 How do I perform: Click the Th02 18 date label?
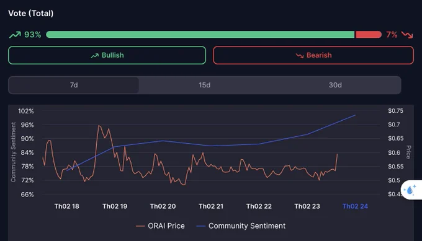[x=67, y=206]
